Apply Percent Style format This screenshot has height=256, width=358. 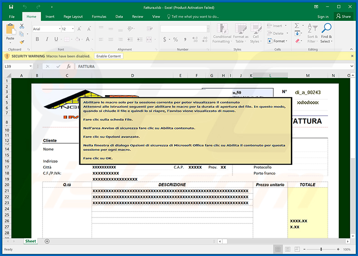coord(175,39)
